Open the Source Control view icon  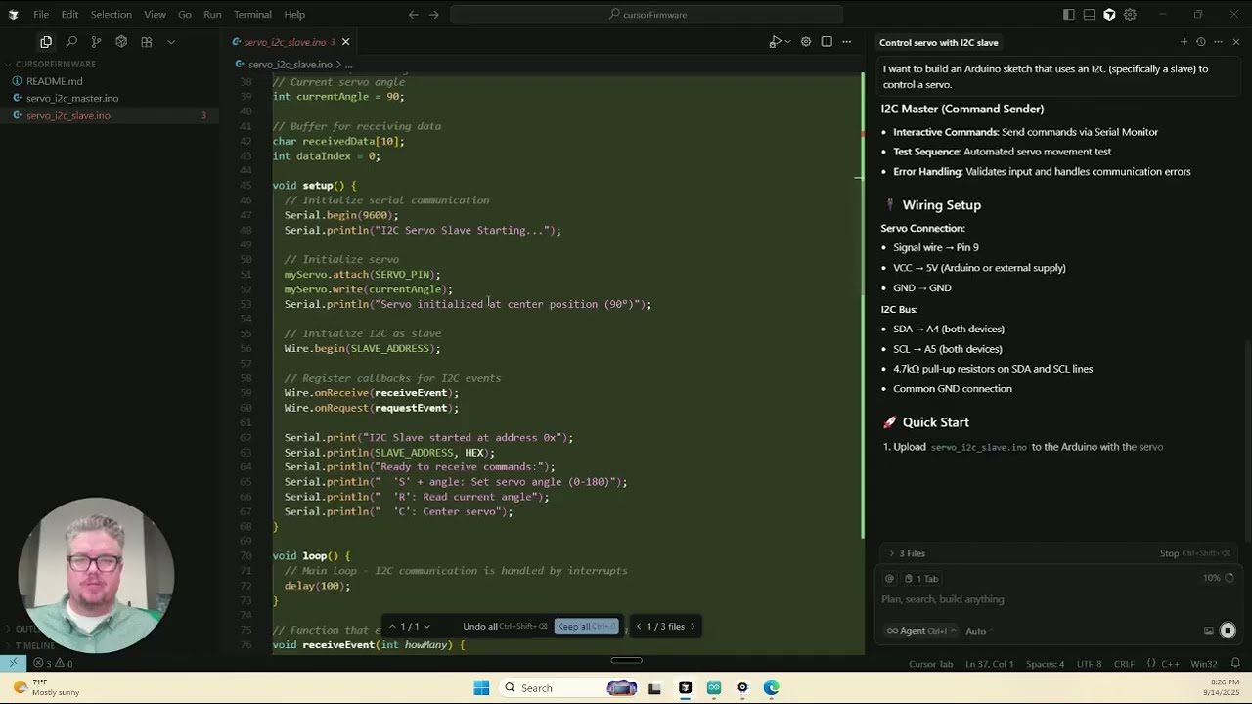click(96, 42)
